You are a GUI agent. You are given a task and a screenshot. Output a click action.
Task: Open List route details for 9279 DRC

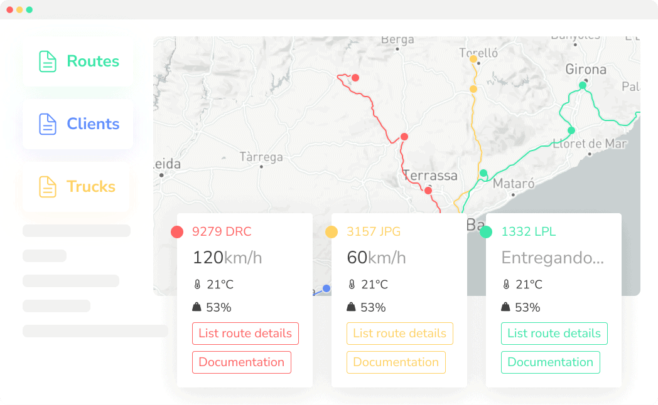click(245, 334)
